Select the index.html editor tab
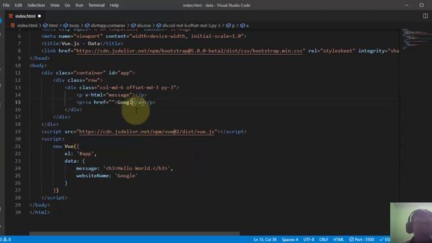Viewport: 432px width, 243px height. (25, 16)
